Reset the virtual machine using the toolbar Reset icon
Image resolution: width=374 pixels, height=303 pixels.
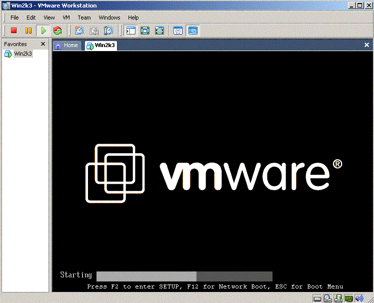(57, 31)
